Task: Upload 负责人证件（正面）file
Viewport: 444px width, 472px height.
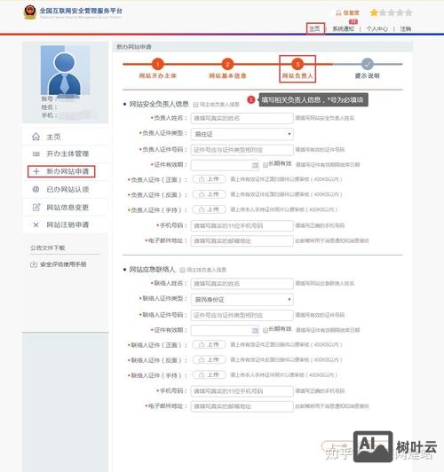Action: 209,179
